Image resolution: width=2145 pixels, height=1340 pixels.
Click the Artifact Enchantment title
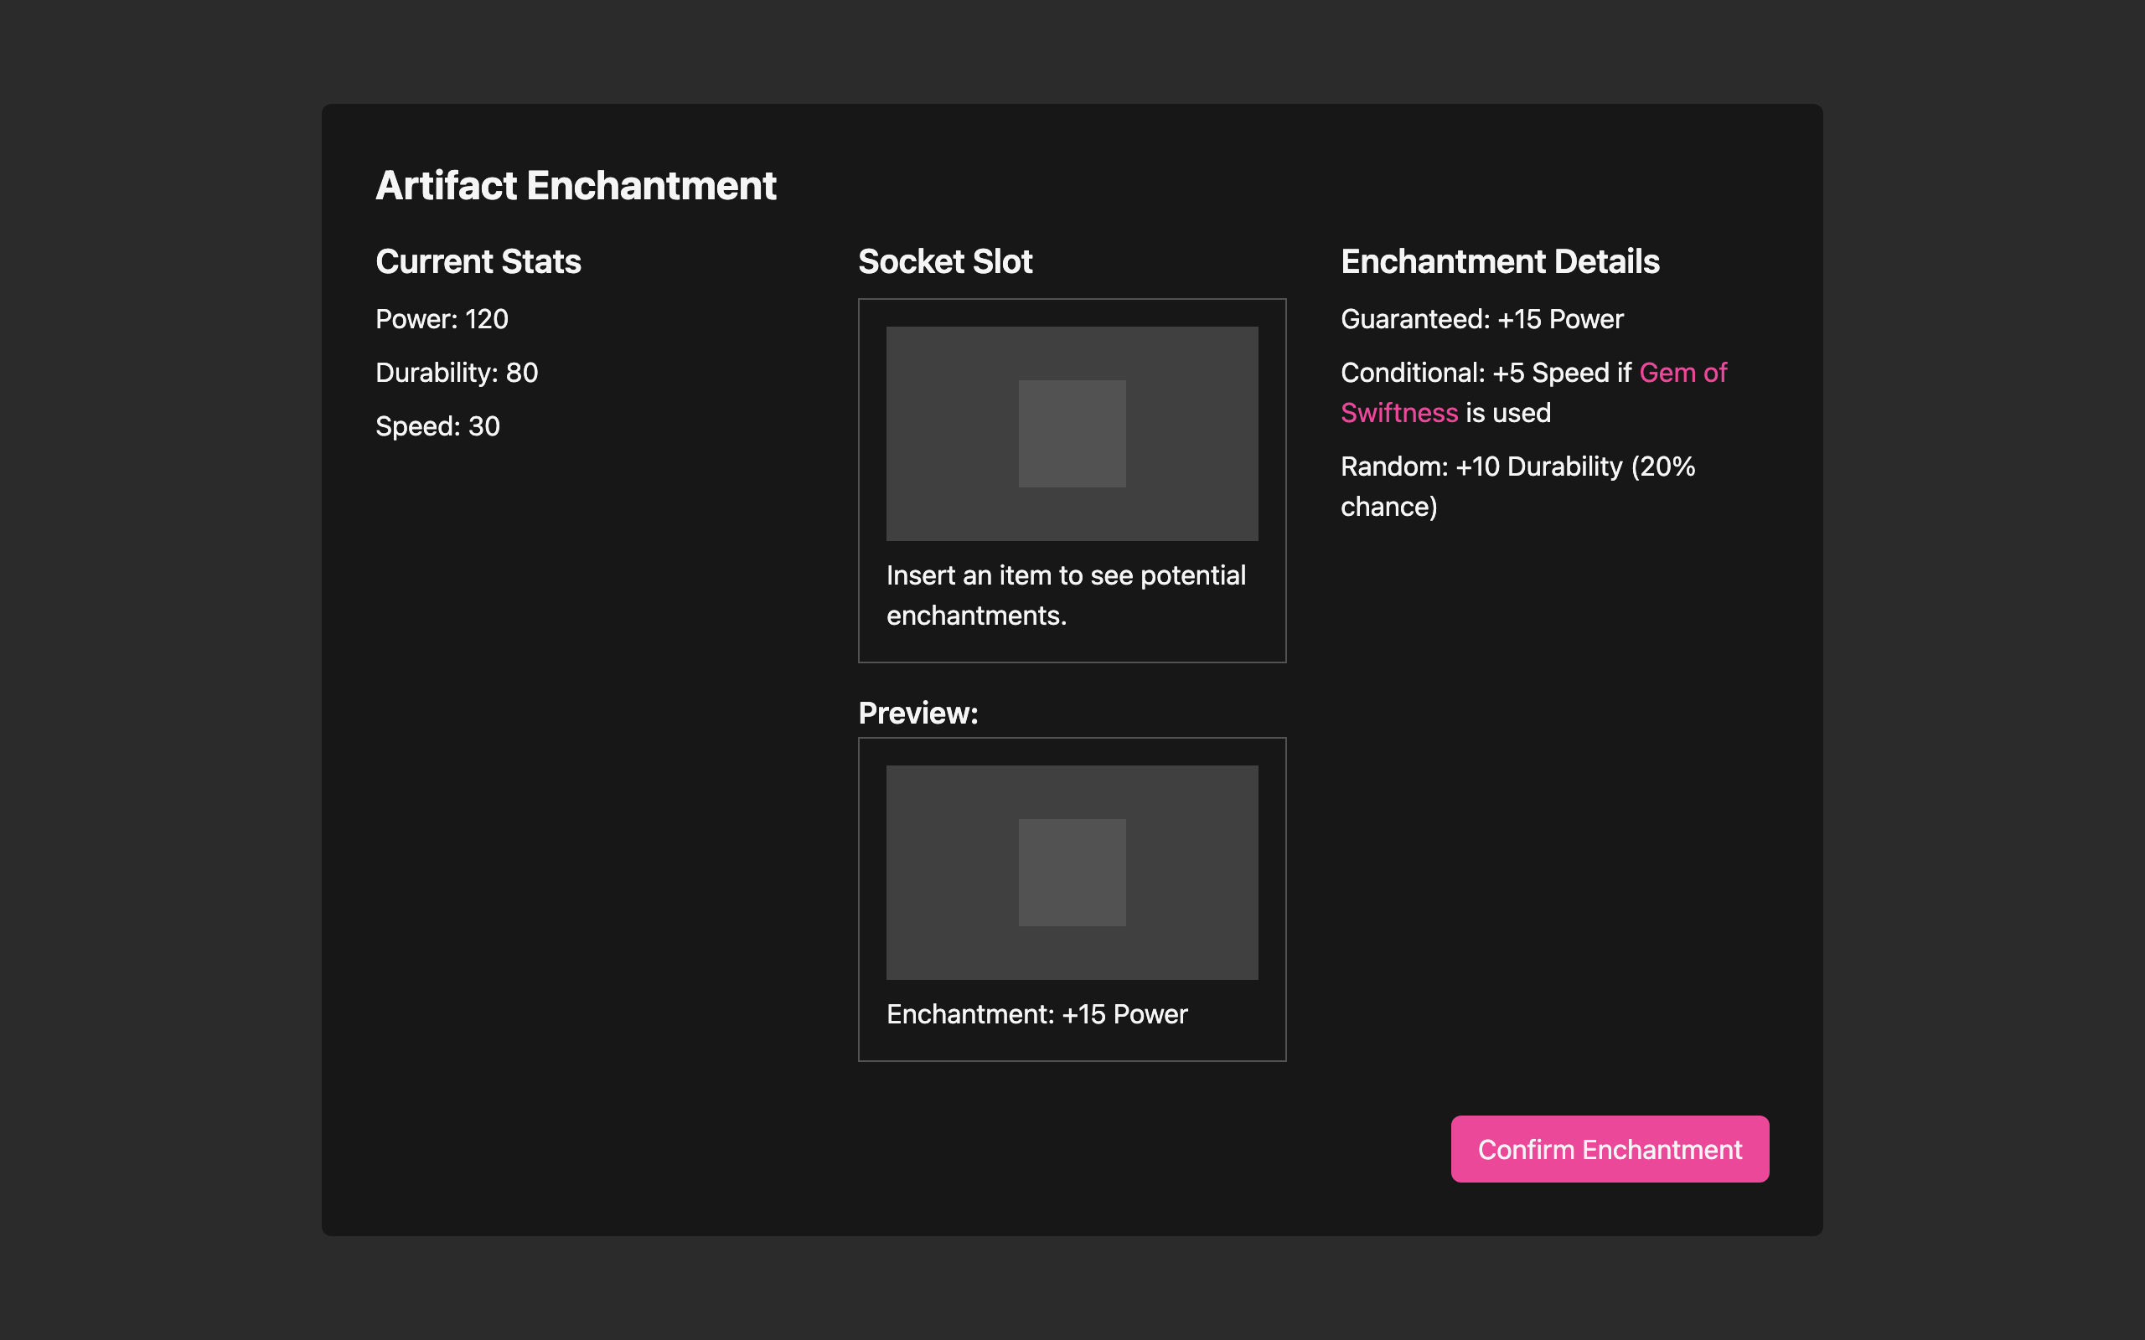pos(576,185)
